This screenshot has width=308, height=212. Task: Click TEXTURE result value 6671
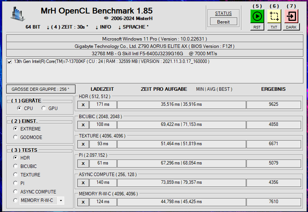(274, 144)
